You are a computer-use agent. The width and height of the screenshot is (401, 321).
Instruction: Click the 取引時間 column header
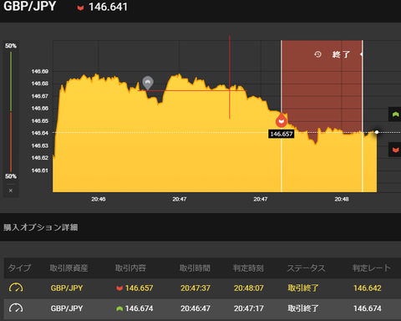[195, 268]
